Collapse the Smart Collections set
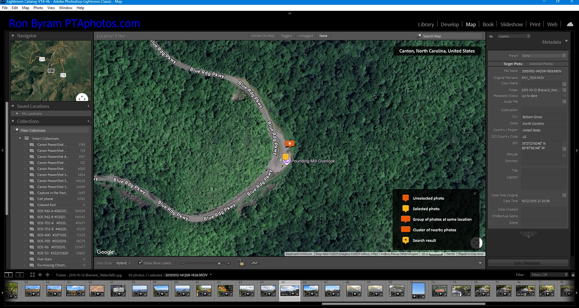Screen dimensions: 579x308 tap(20, 139)
